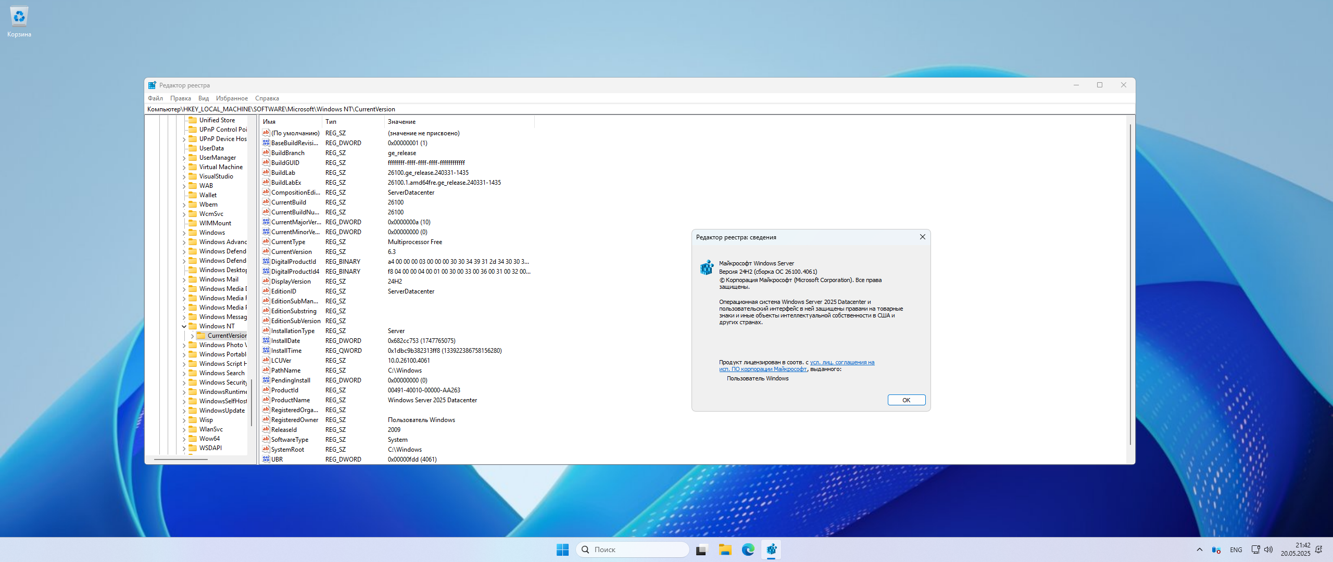1333x562 pixels.
Task: Open the Справка menu
Action: tap(268, 98)
